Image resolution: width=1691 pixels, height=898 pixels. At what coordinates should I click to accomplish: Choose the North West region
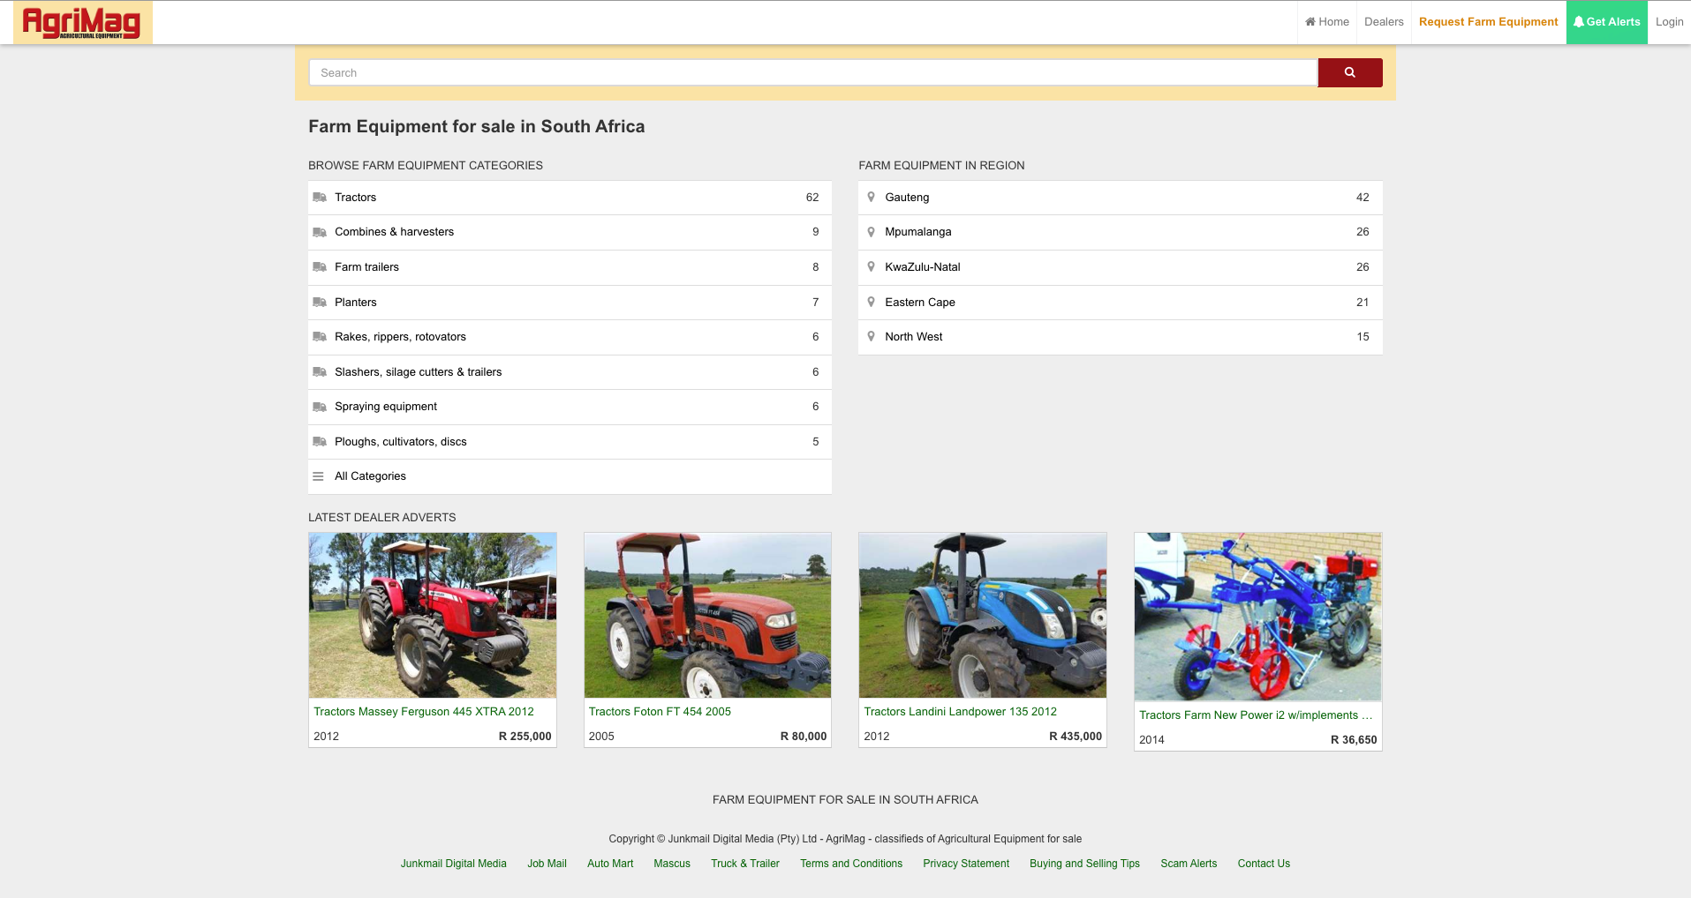(x=1120, y=337)
